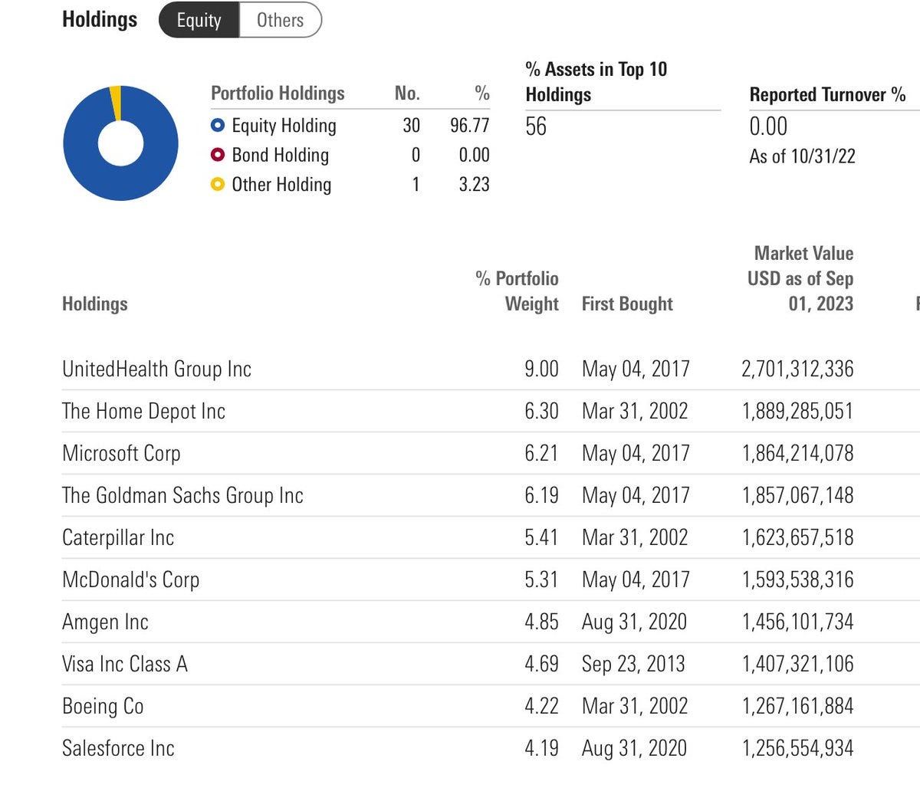Click market value 1,593,538,316
The width and height of the screenshot is (920, 788).
[797, 580]
